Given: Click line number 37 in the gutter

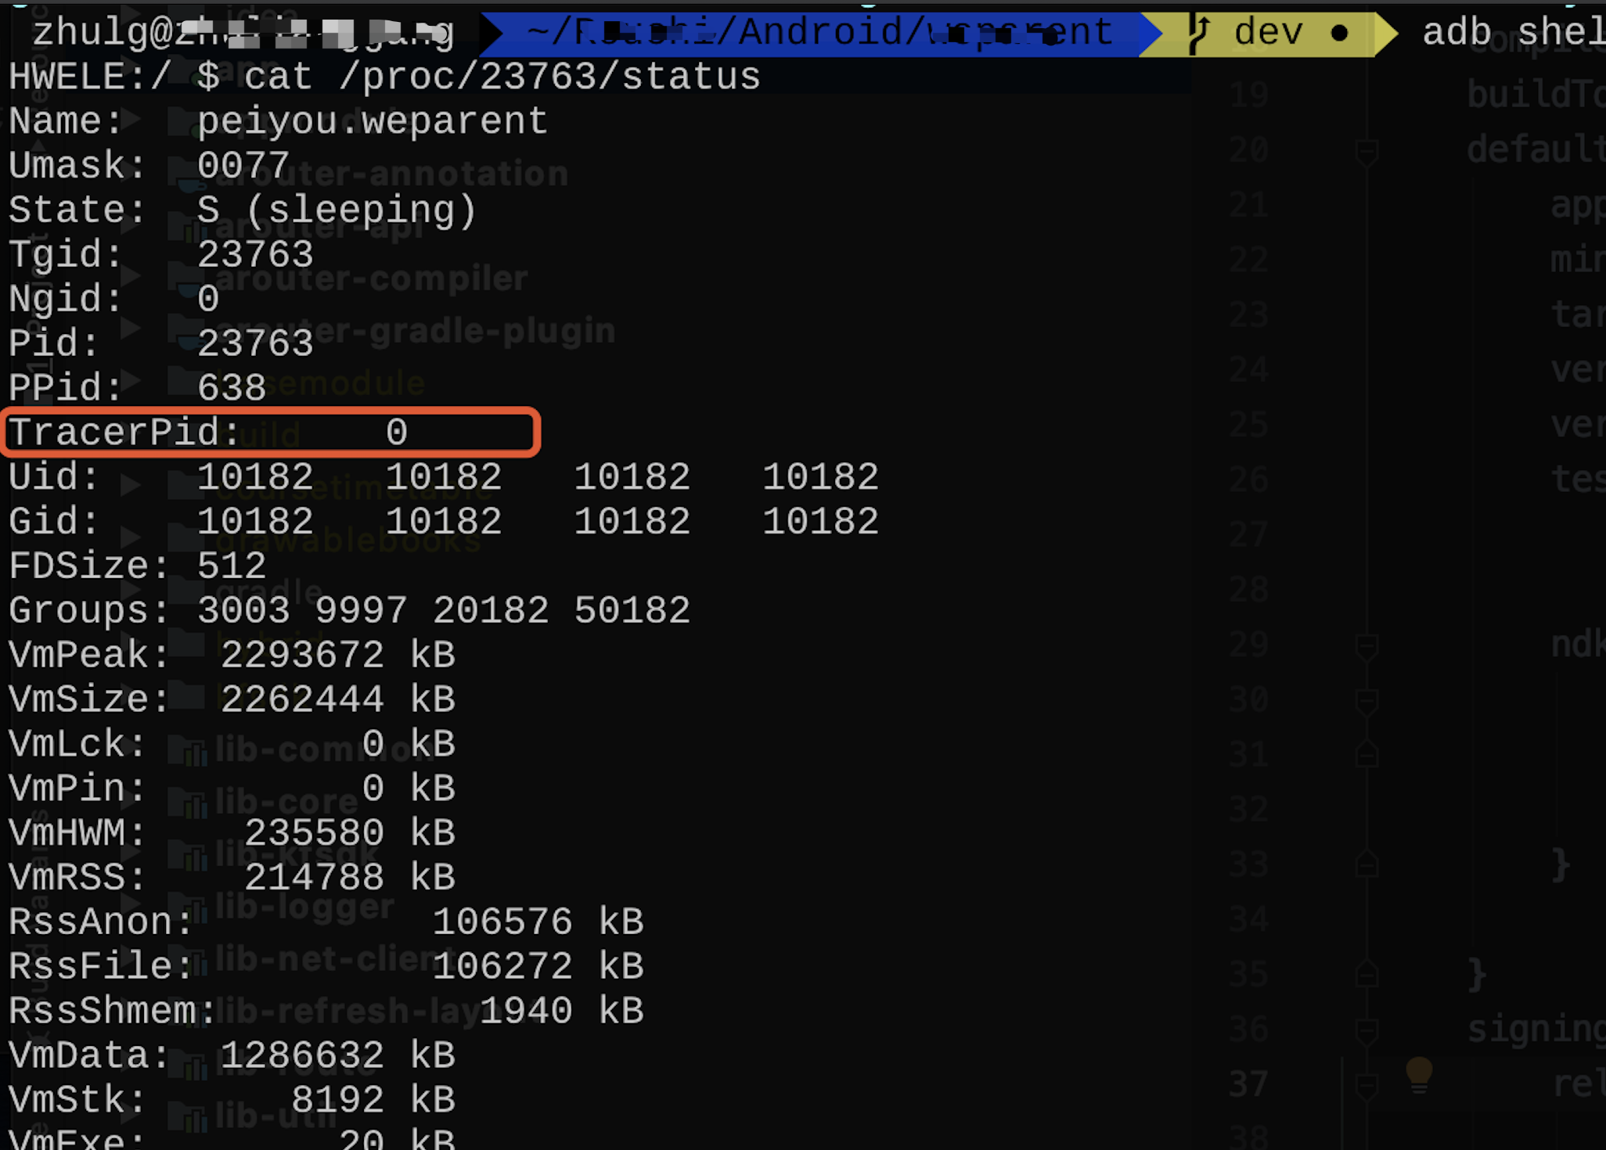Looking at the screenshot, I should [1248, 1084].
